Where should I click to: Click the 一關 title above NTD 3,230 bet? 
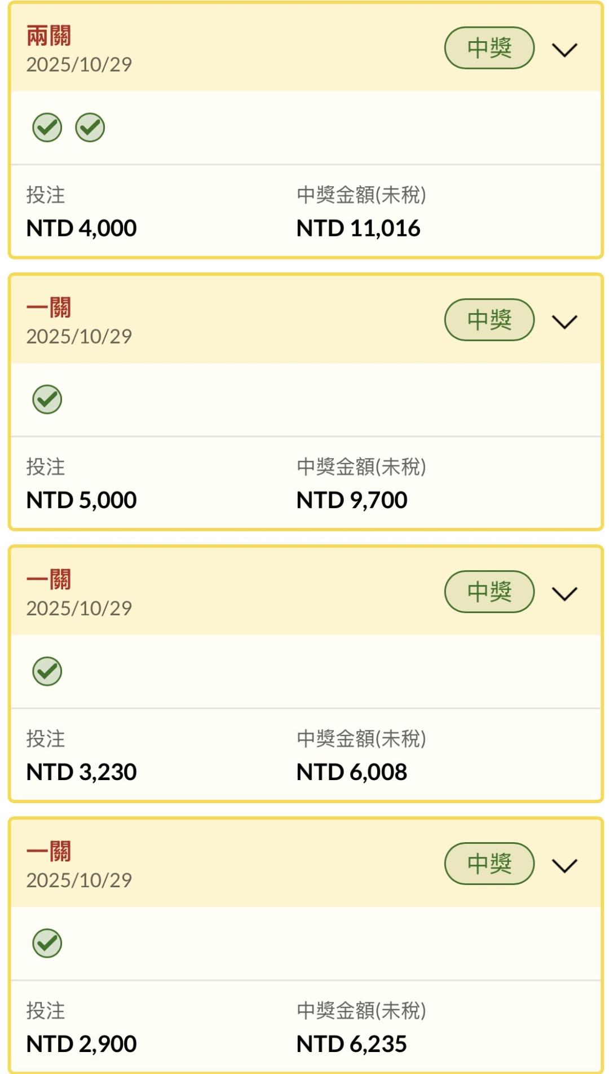point(48,580)
